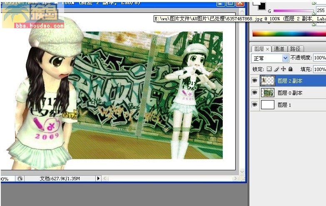Minimize the document window
Image resolution: width=326 pixels, height=206 pixels.
(221, 4)
